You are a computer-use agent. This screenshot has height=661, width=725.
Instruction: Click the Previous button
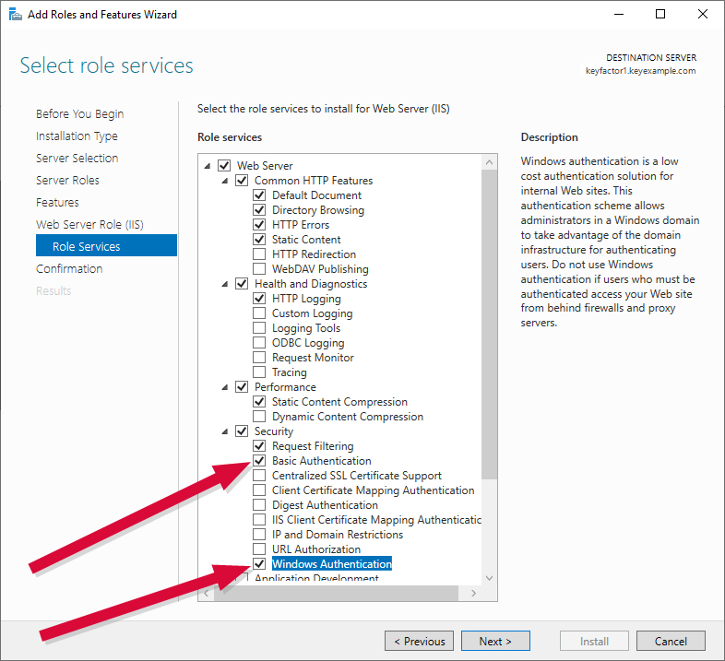(x=419, y=641)
